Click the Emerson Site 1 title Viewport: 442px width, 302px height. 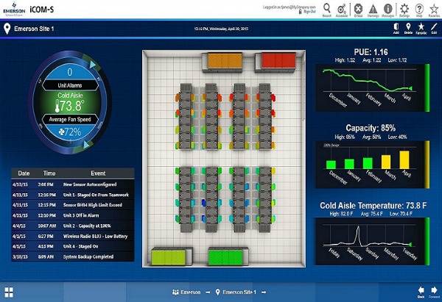click(34, 29)
